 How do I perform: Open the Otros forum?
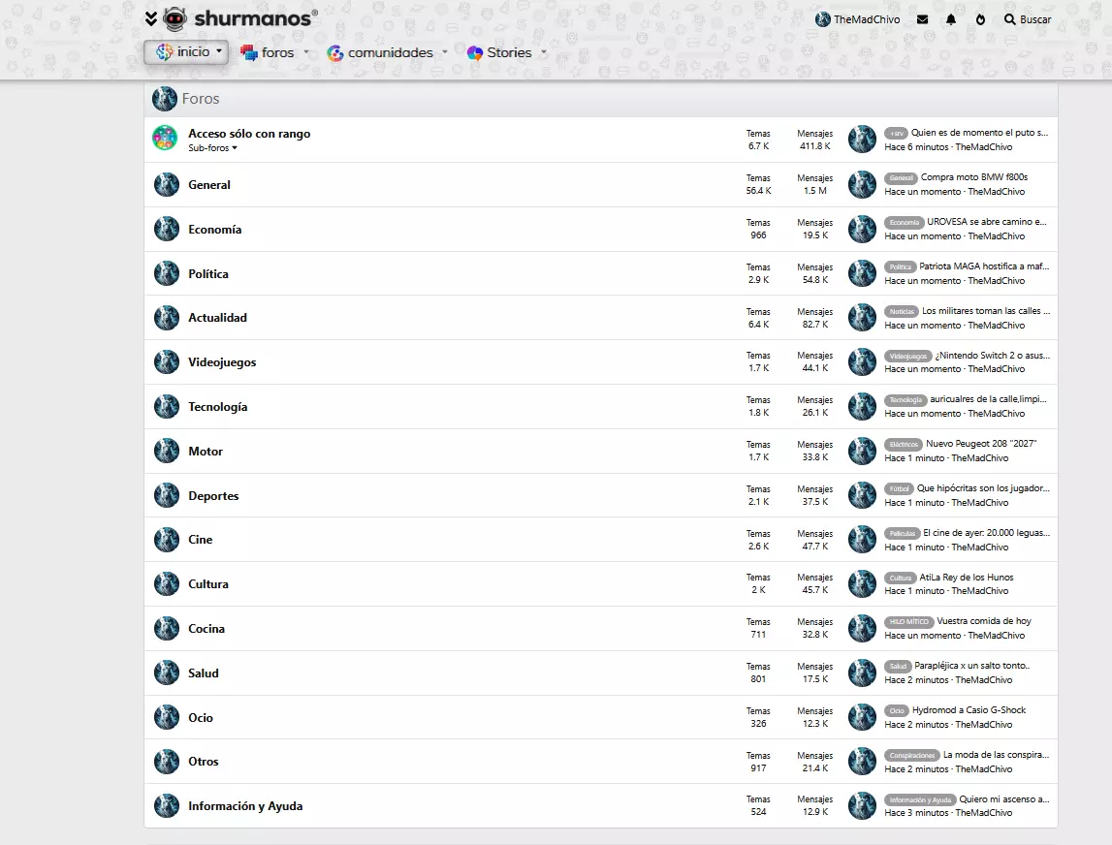[x=204, y=762]
